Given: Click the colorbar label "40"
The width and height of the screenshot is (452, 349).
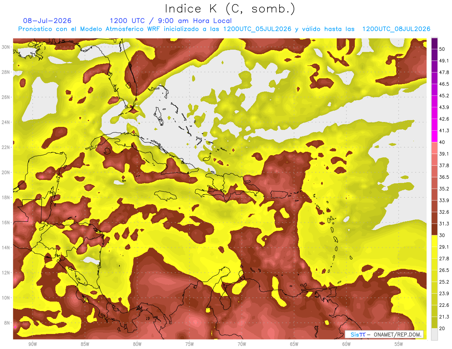Looking at the screenshot, I should (443, 142).
